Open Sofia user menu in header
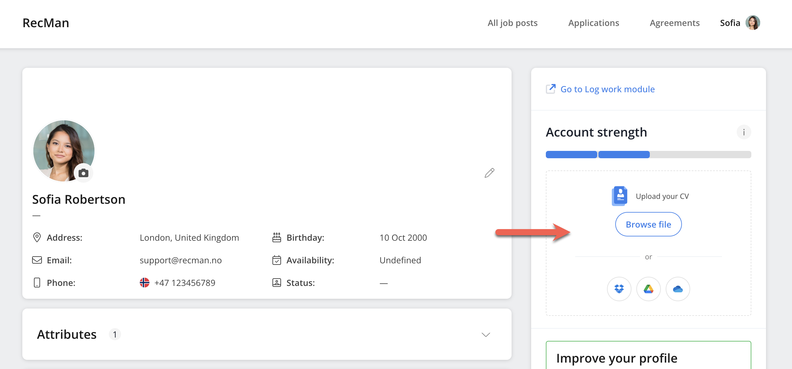792x369 pixels. pos(730,23)
